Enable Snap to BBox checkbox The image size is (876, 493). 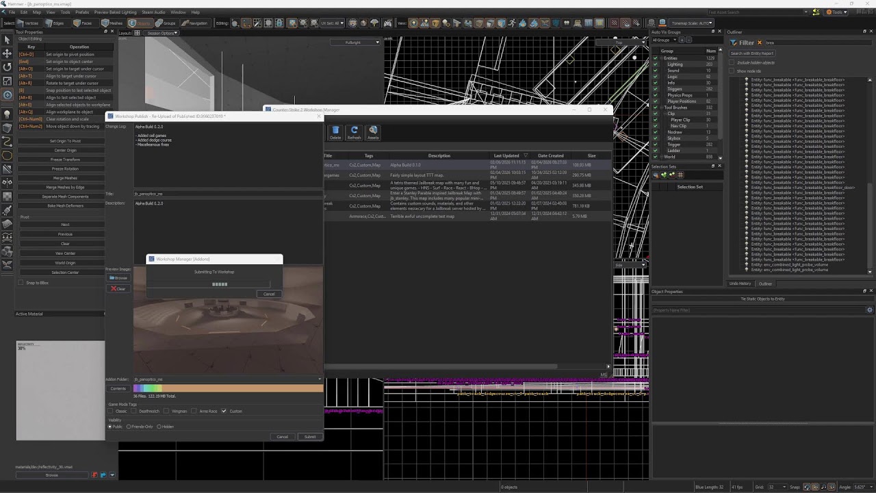click(21, 282)
